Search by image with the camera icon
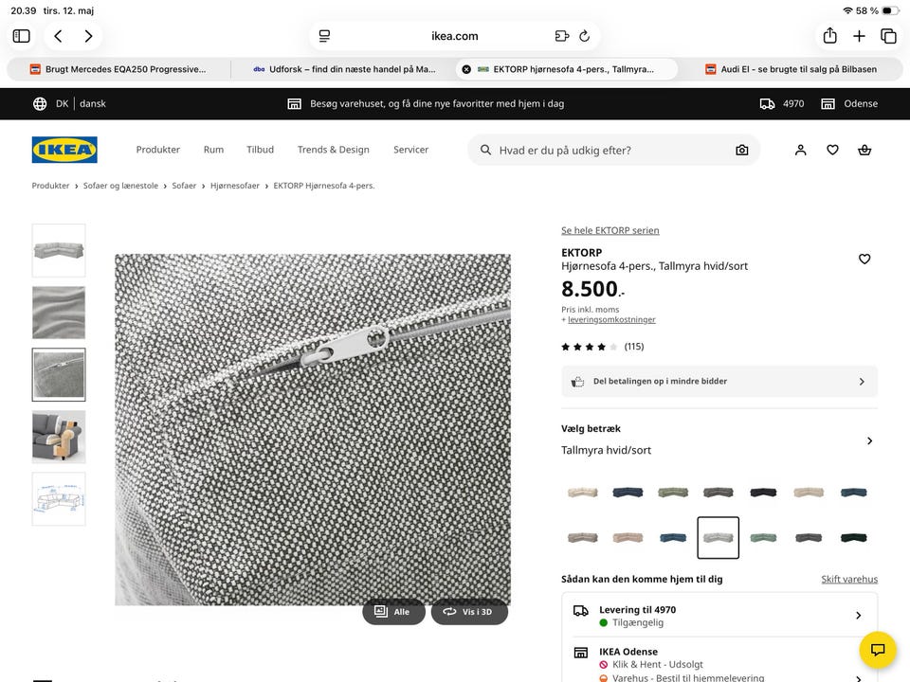Viewport: 910px width, 682px height. pyautogui.click(x=741, y=151)
